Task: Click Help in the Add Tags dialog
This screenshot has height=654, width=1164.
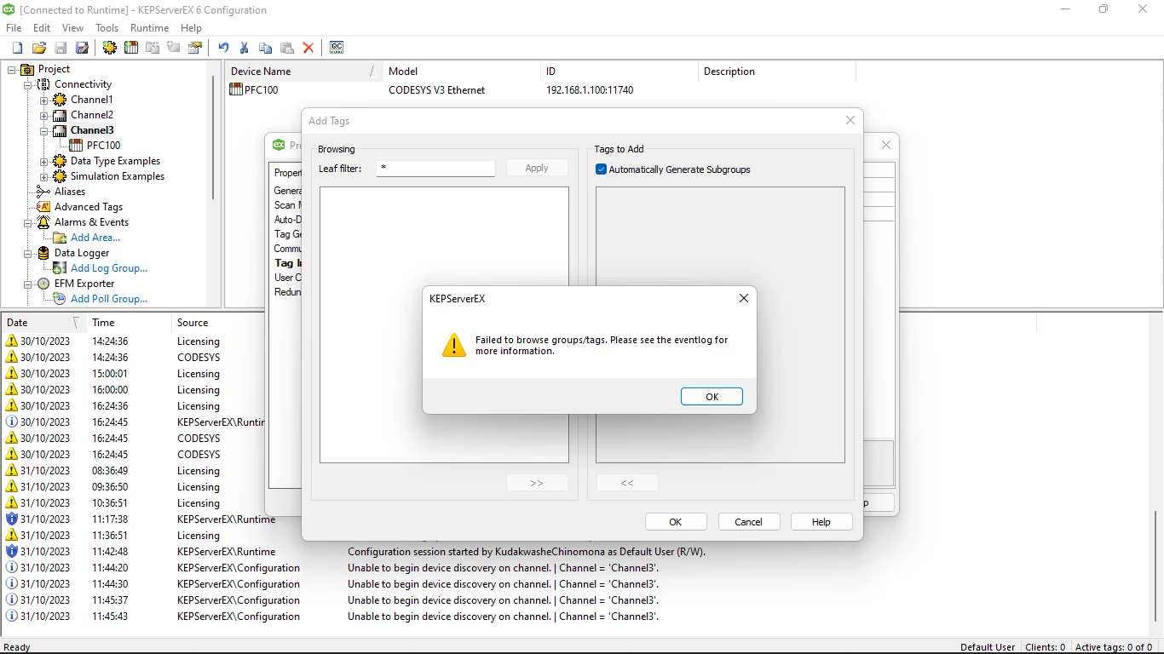Action: (821, 522)
